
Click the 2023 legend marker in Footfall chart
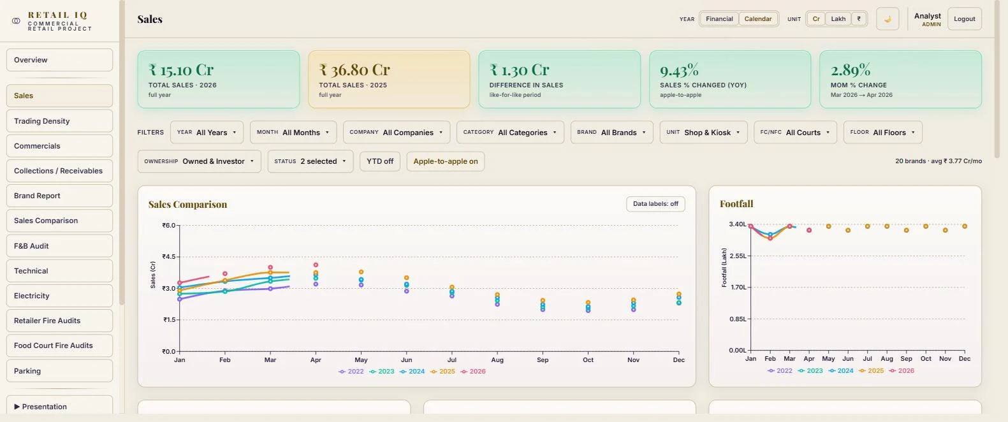pyautogui.click(x=801, y=371)
